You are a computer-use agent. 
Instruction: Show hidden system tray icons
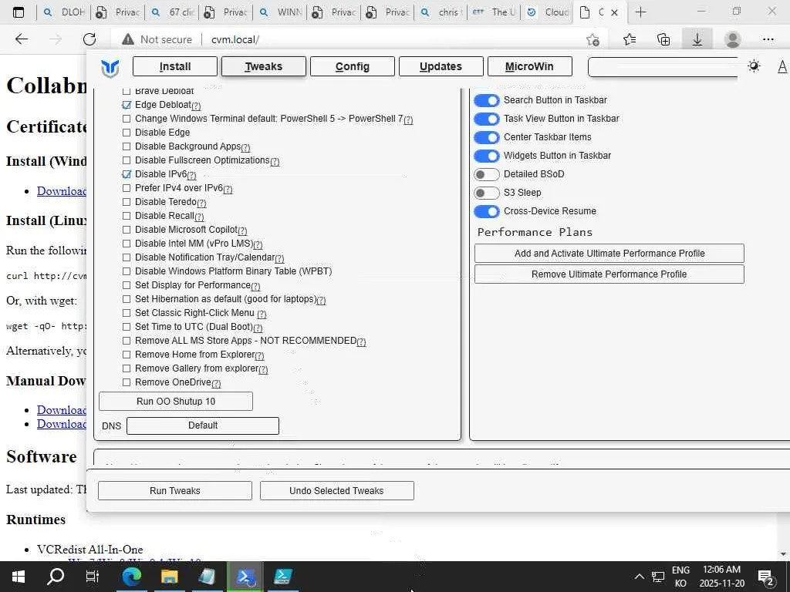(639, 577)
